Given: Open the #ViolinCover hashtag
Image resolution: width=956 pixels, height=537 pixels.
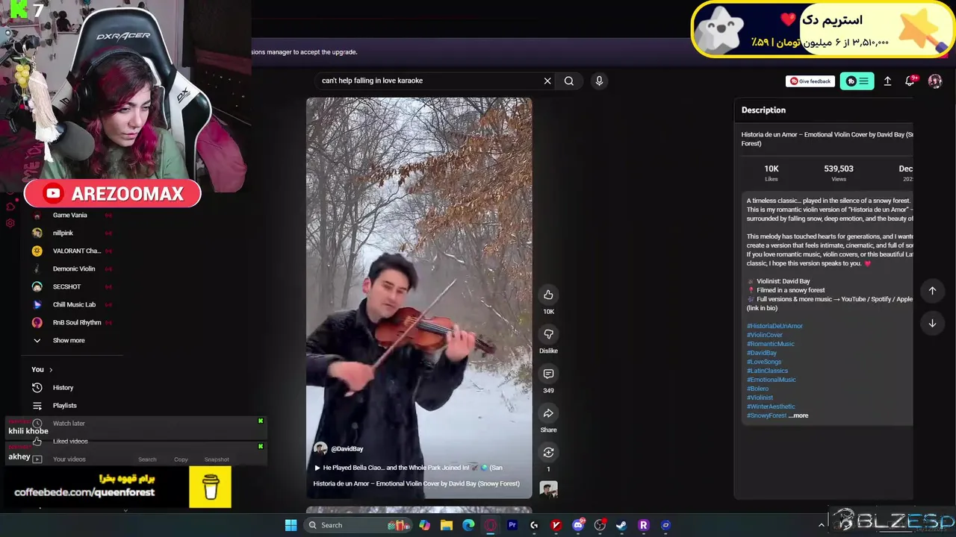Looking at the screenshot, I should [x=765, y=335].
